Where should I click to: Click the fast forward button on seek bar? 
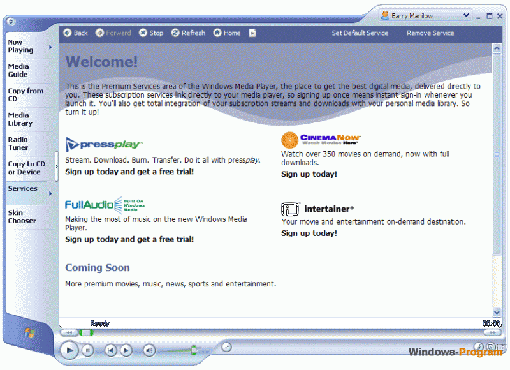(x=493, y=332)
